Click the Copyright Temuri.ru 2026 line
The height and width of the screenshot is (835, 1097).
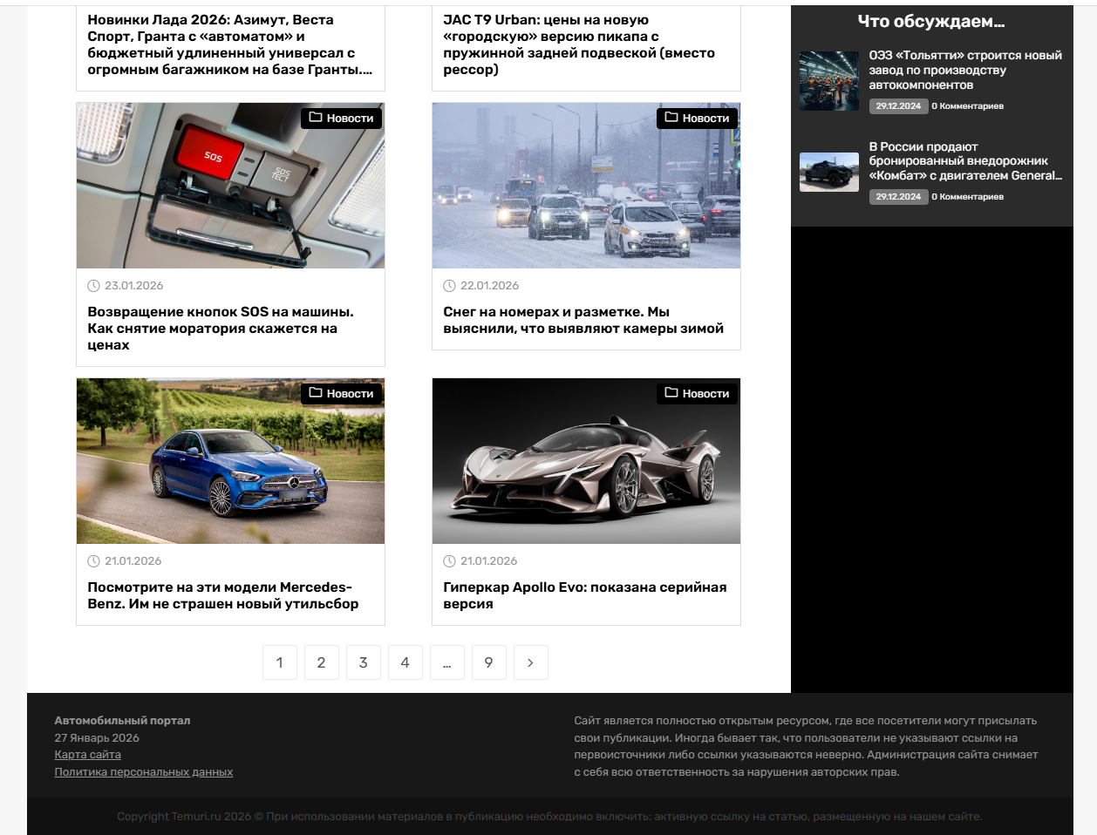coord(549,817)
